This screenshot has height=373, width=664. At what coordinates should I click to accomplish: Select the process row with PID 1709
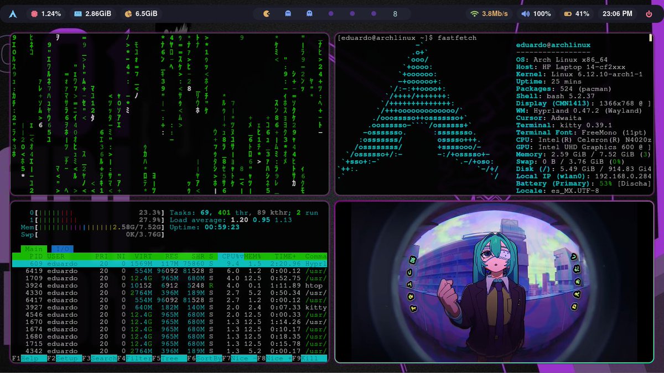[x=169, y=278]
